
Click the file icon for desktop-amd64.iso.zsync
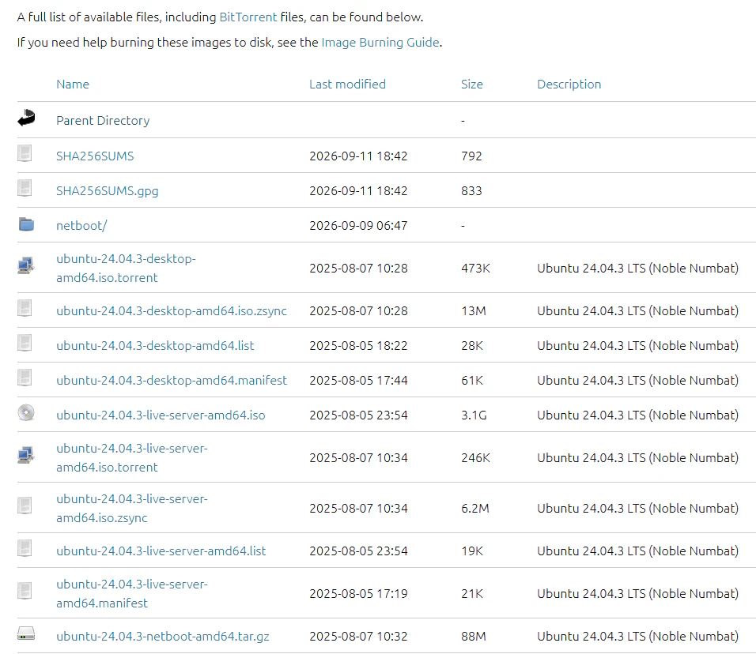coord(25,308)
